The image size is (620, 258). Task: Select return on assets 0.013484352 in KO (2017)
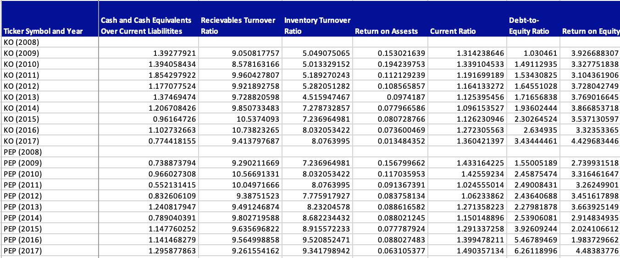390,141
